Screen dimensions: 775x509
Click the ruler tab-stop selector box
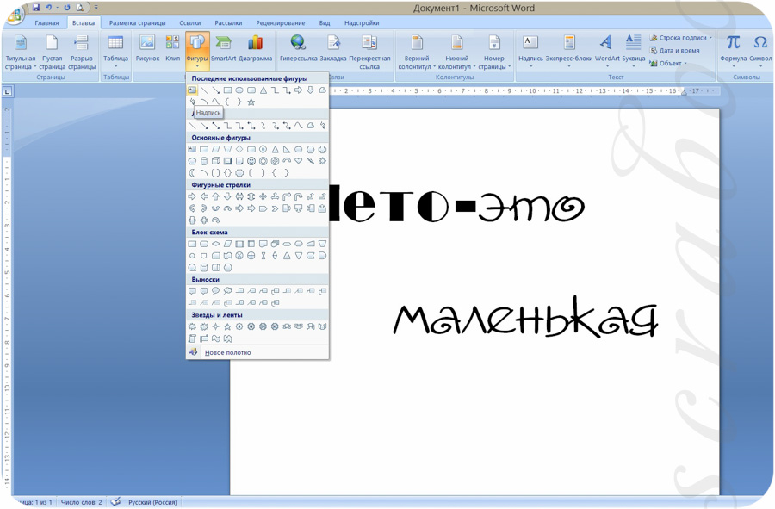point(8,91)
